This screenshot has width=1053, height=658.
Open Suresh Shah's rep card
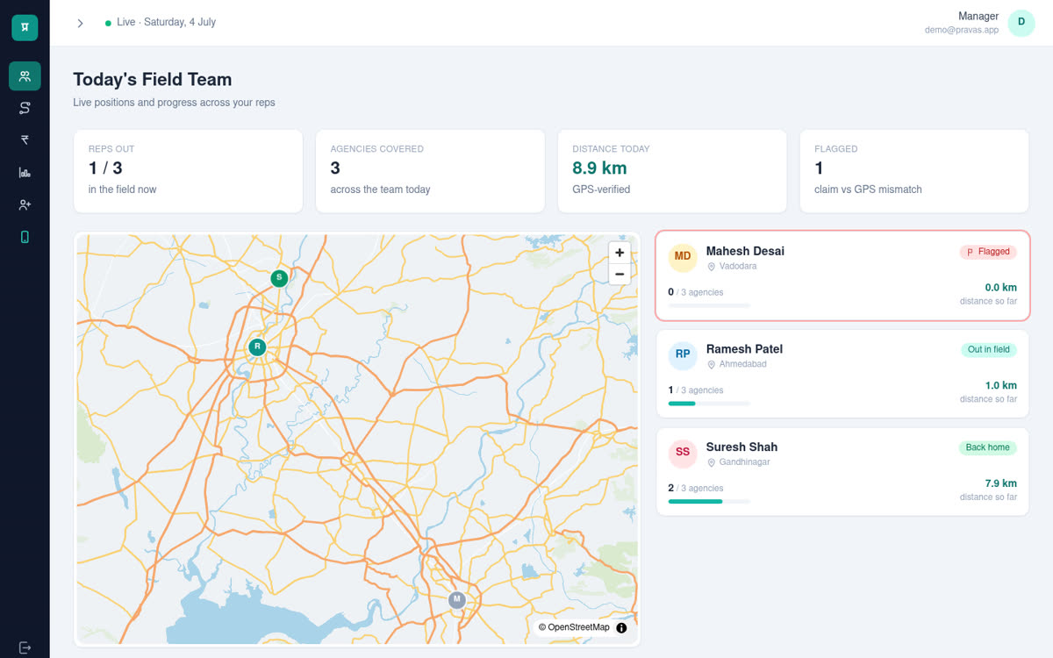point(842,472)
